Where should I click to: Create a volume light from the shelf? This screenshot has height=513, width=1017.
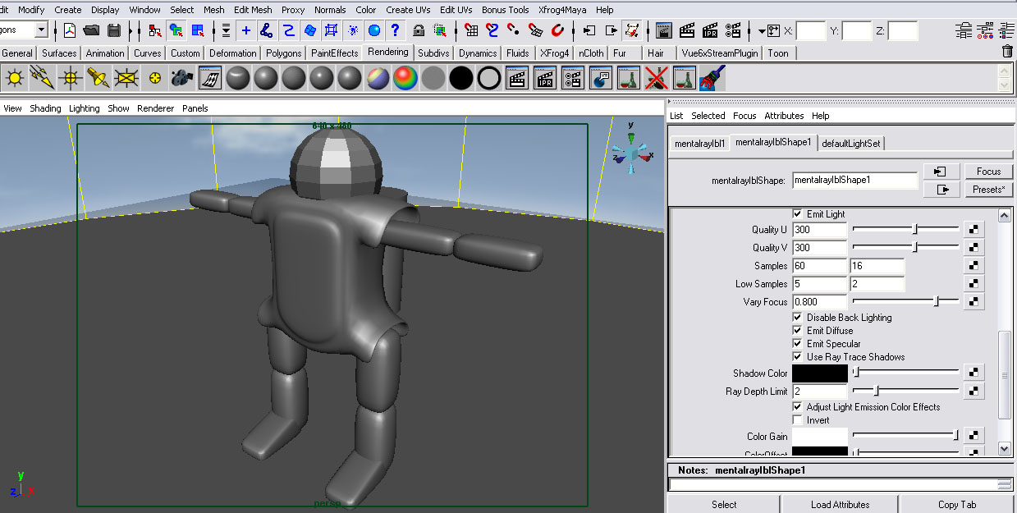click(x=154, y=79)
